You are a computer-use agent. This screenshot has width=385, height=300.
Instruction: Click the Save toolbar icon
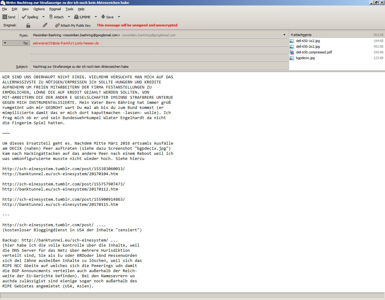(103, 17)
